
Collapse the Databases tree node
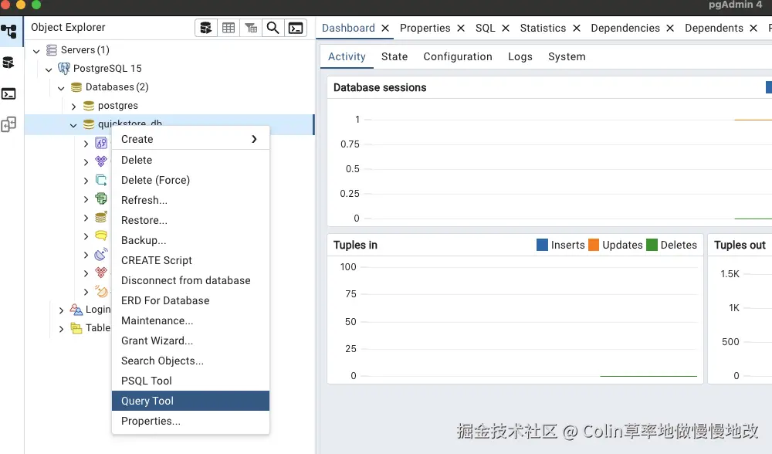point(61,87)
